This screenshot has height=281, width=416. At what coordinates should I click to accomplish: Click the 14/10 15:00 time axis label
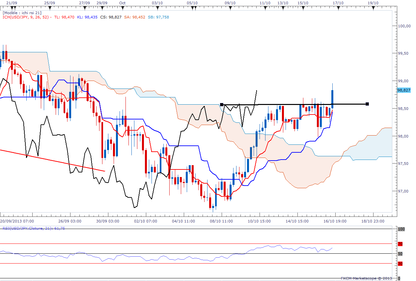tap(296, 221)
